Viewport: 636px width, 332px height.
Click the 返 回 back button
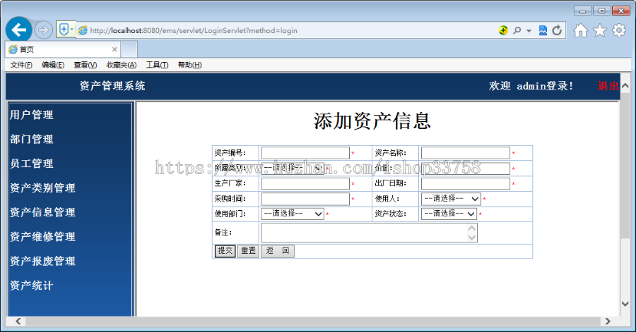coord(278,251)
